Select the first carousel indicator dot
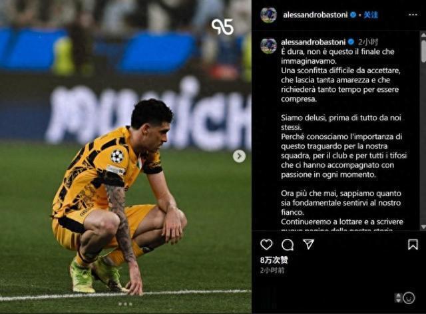This screenshot has height=314, width=426. [x=120, y=304]
